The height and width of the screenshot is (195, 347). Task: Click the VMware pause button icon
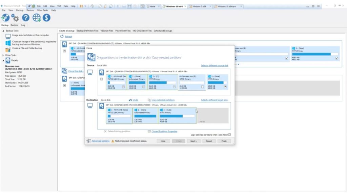pos(81,6)
